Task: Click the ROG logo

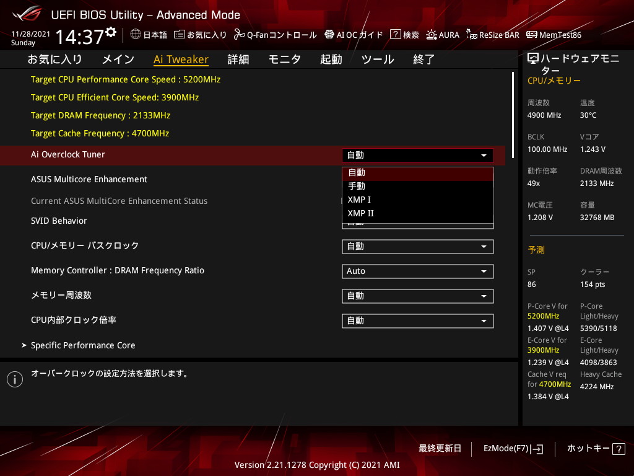Action: coord(27,14)
